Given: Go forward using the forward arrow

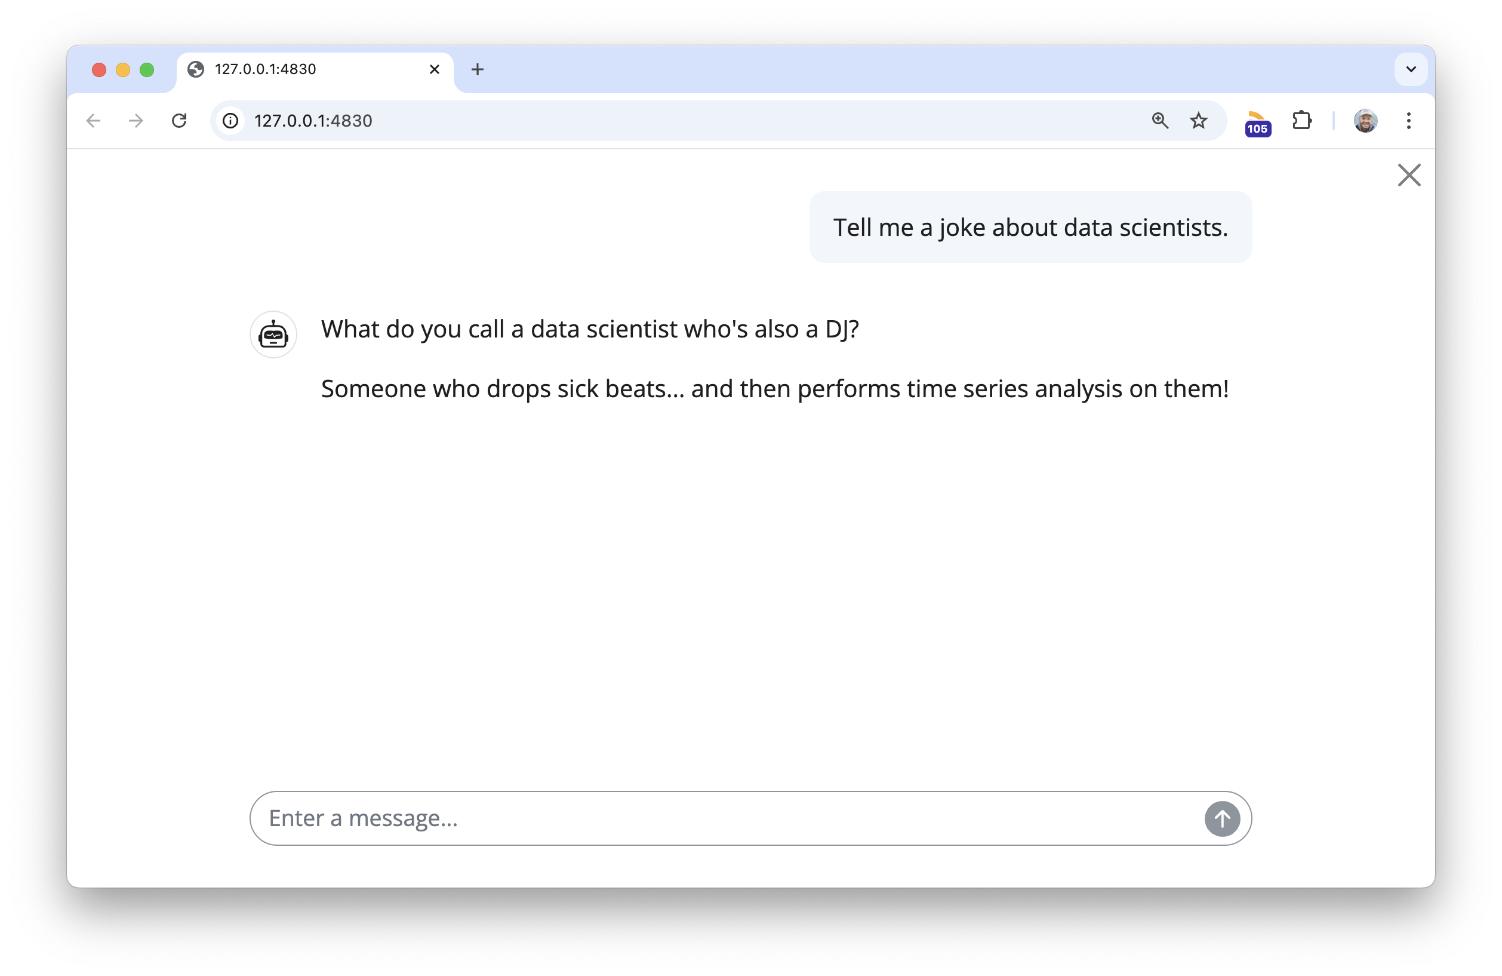Looking at the screenshot, I should click(136, 121).
